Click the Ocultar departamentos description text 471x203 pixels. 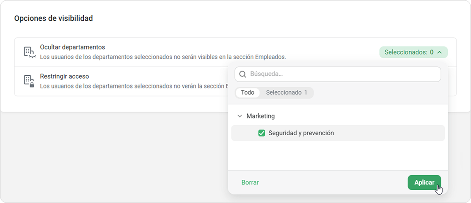click(163, 57)
